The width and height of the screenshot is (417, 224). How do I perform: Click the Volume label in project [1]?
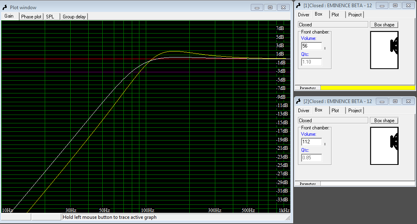(308, 38)
